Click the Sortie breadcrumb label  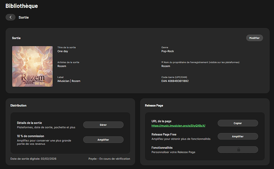pos(24,17)
